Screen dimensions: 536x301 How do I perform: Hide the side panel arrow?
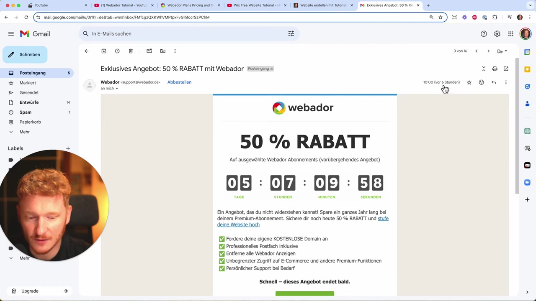[527, 292]
